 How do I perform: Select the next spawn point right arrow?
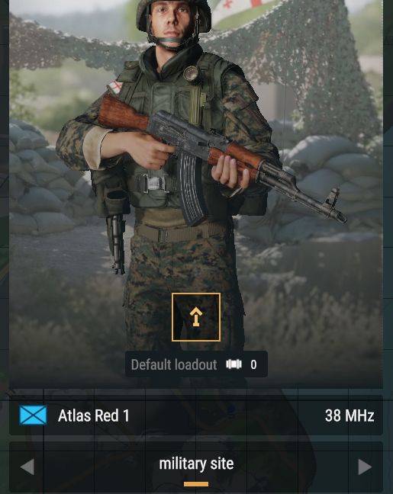point(365,467)
